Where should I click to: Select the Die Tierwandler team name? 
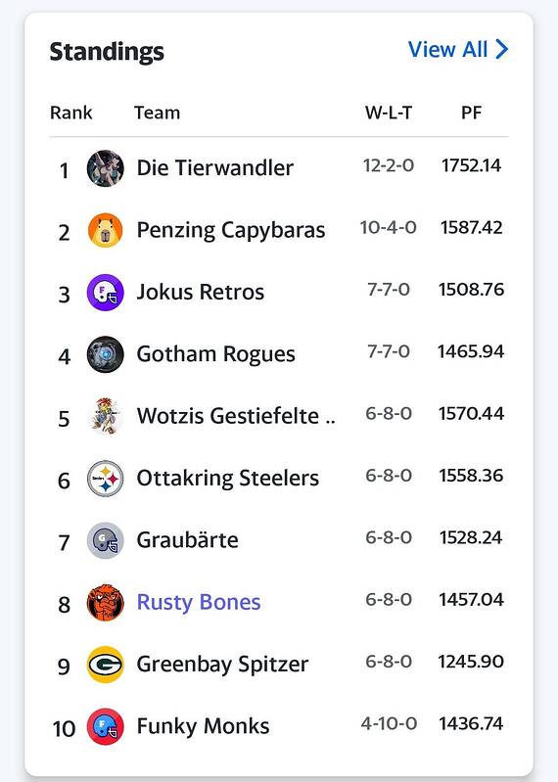click(215, 168)
